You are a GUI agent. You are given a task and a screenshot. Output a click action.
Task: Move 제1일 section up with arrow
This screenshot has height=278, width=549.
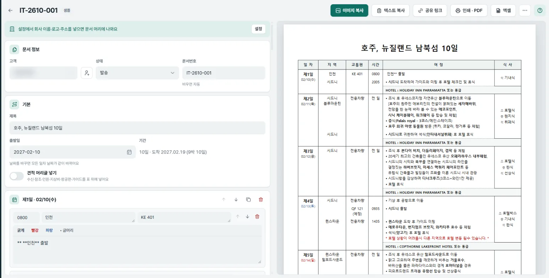coord(223,200)
